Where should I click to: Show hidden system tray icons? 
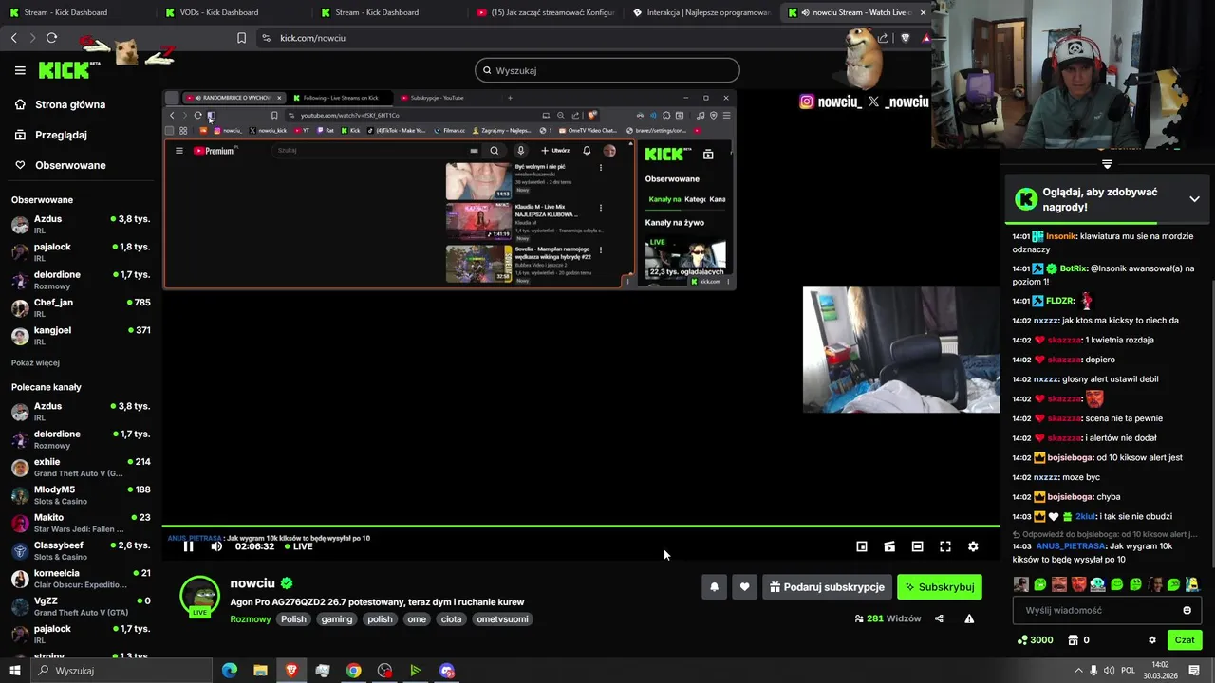pos(1078,671)
